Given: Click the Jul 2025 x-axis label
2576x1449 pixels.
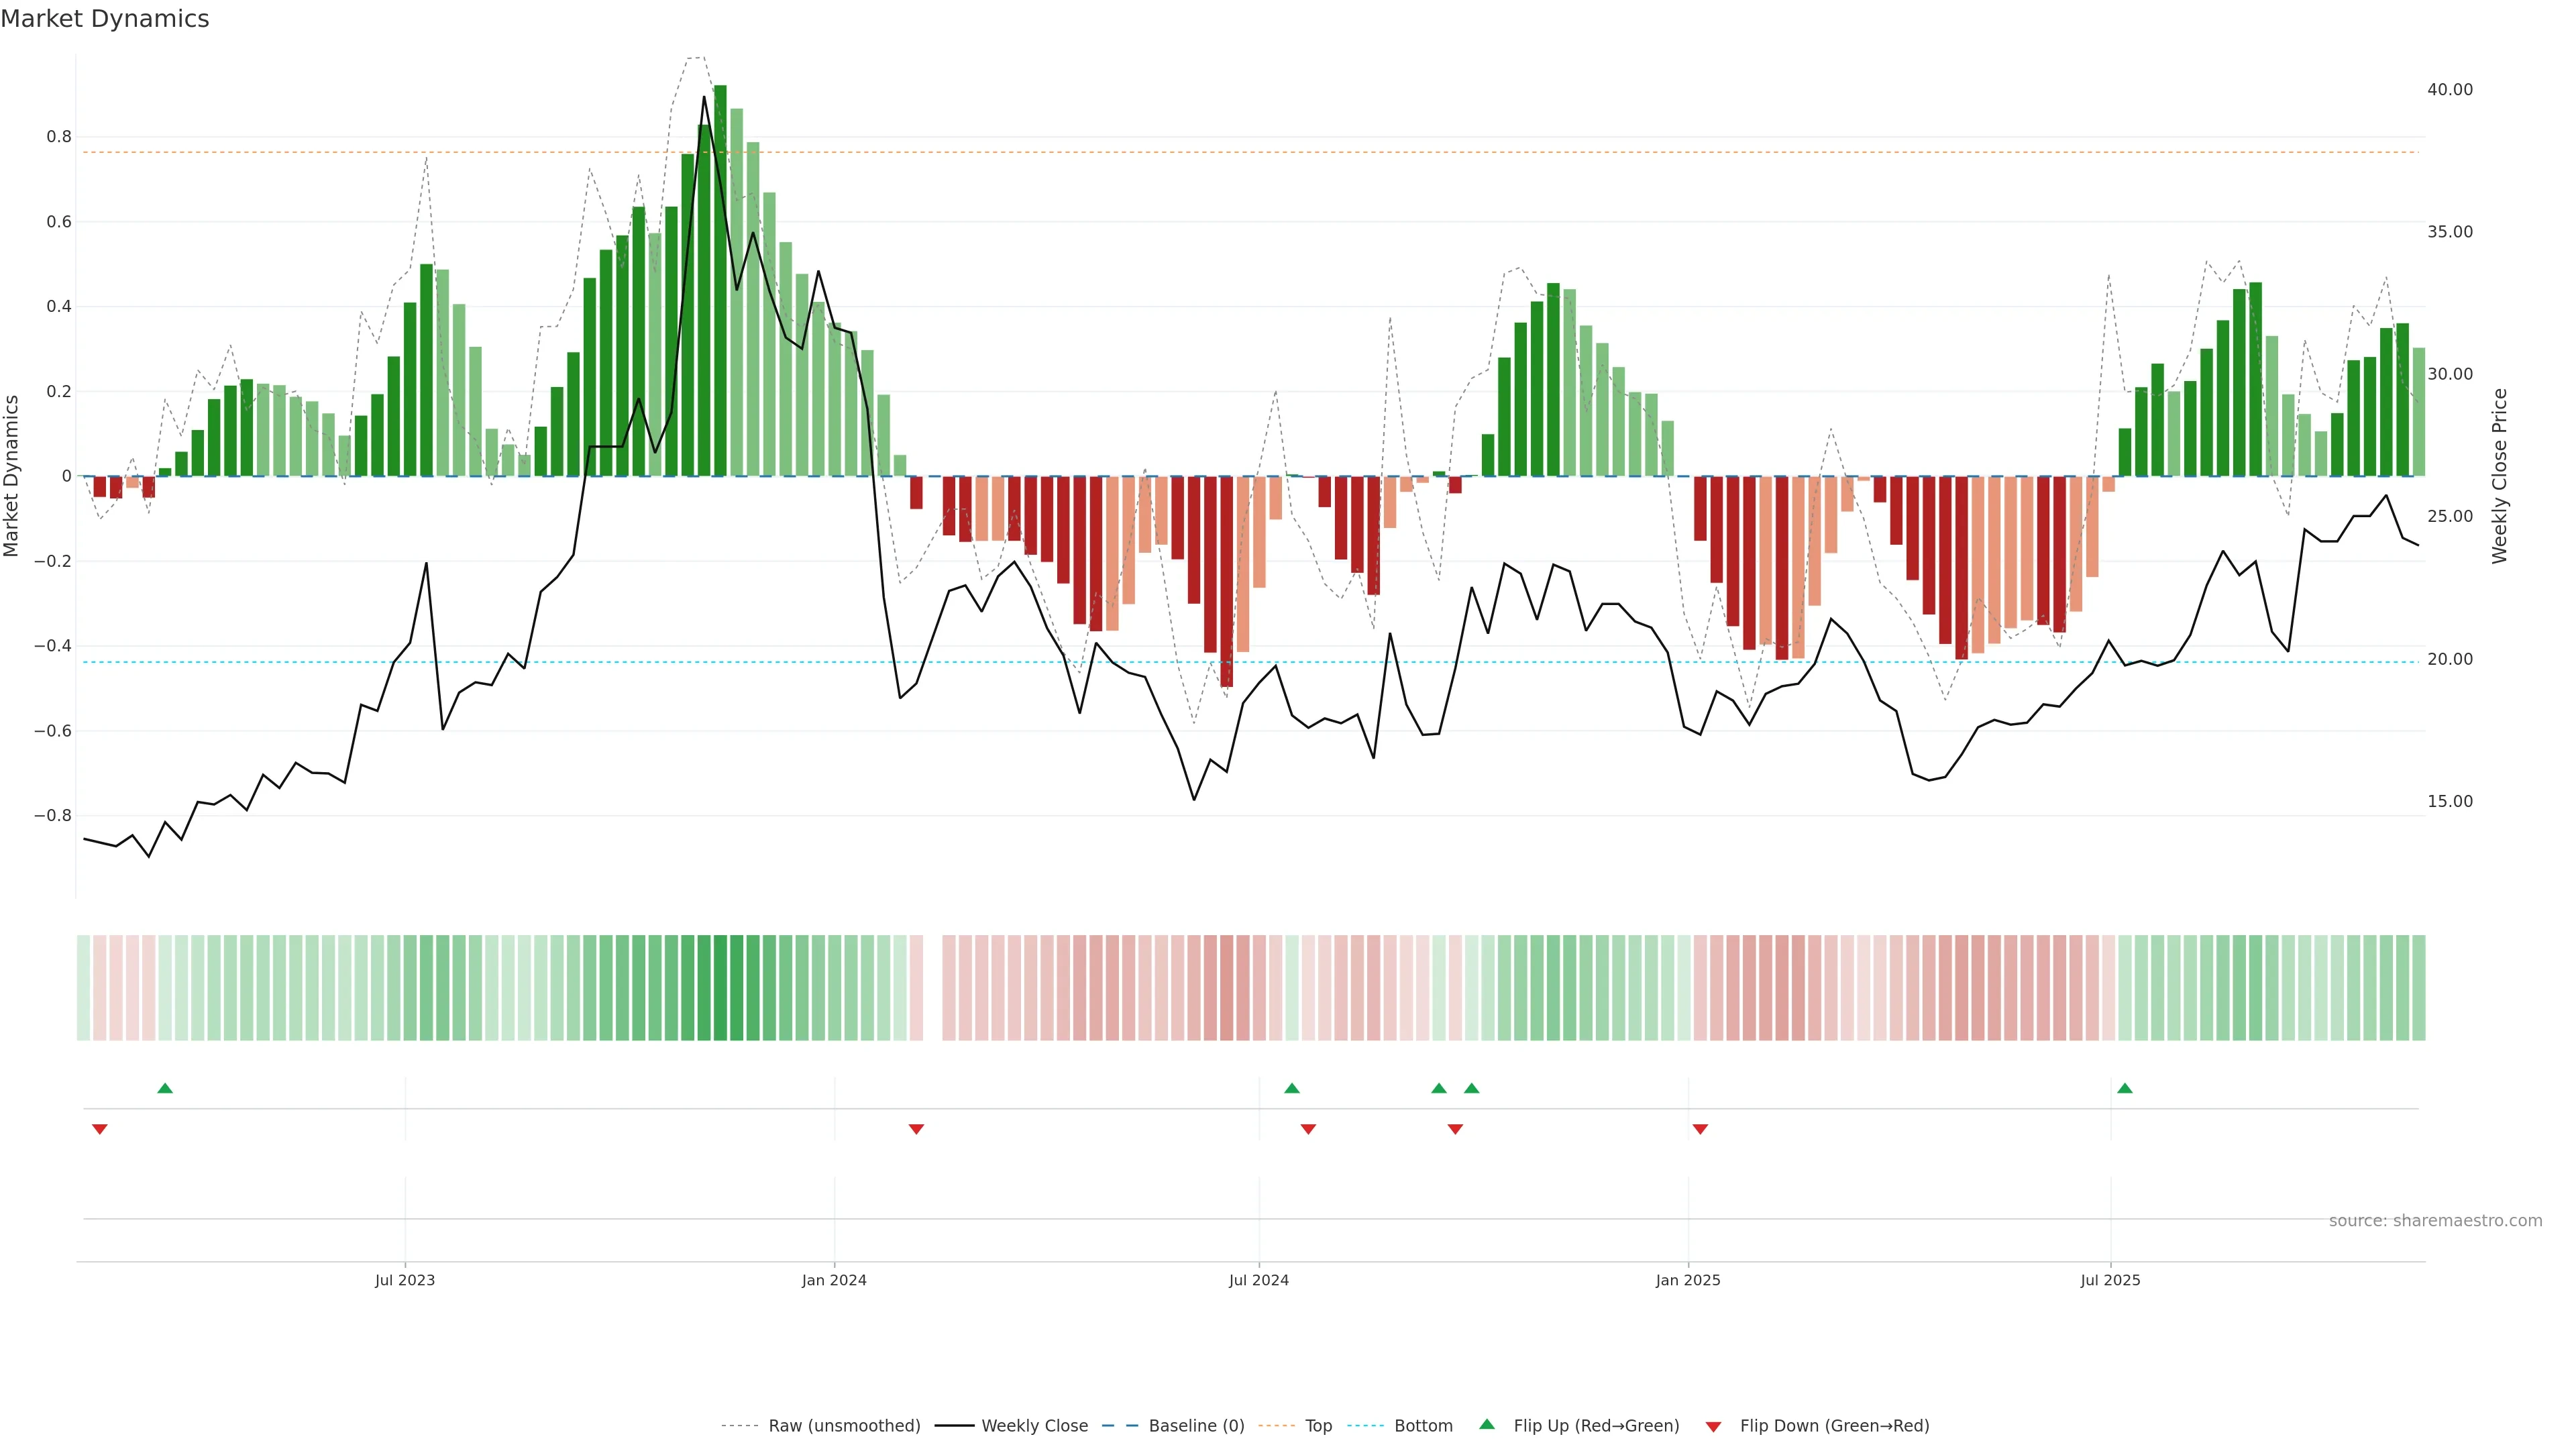Looking at the screenshot, I should click(2110, 1280).
